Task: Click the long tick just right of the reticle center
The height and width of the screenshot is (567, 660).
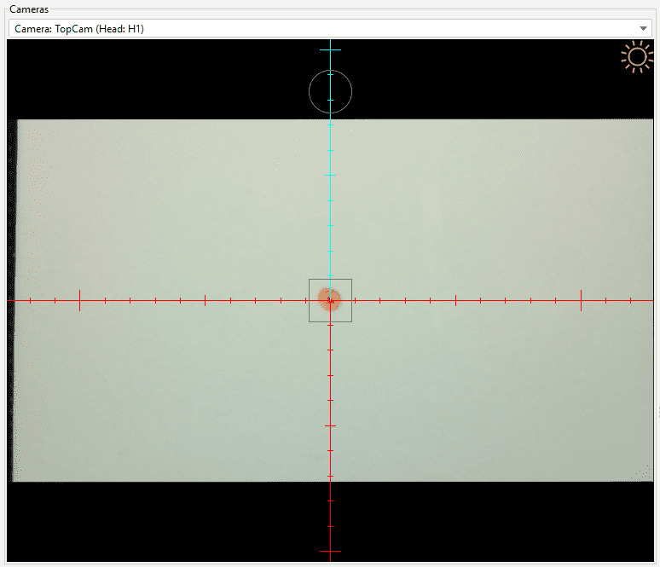Action: click(455, 300)
